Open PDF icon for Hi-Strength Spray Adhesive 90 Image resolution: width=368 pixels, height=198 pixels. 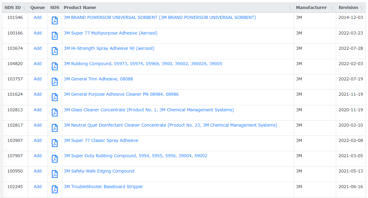(x=55, y=51)
